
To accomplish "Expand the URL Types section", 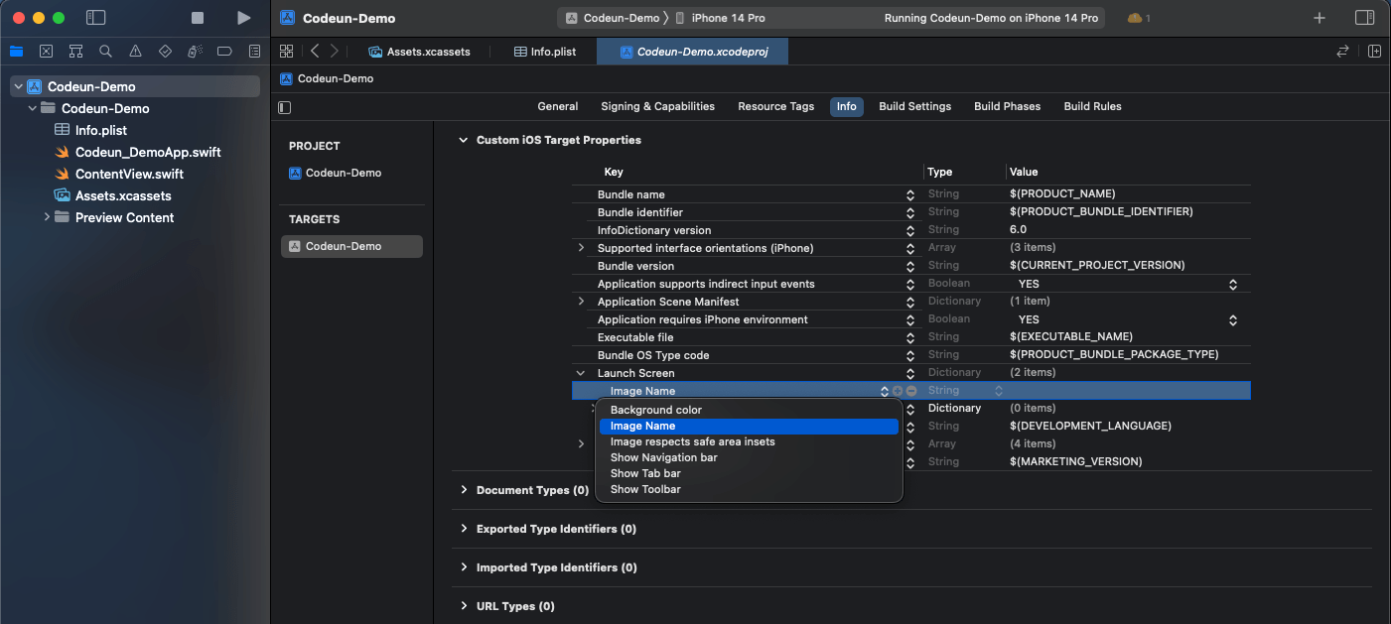I will [x=463, y=606].
